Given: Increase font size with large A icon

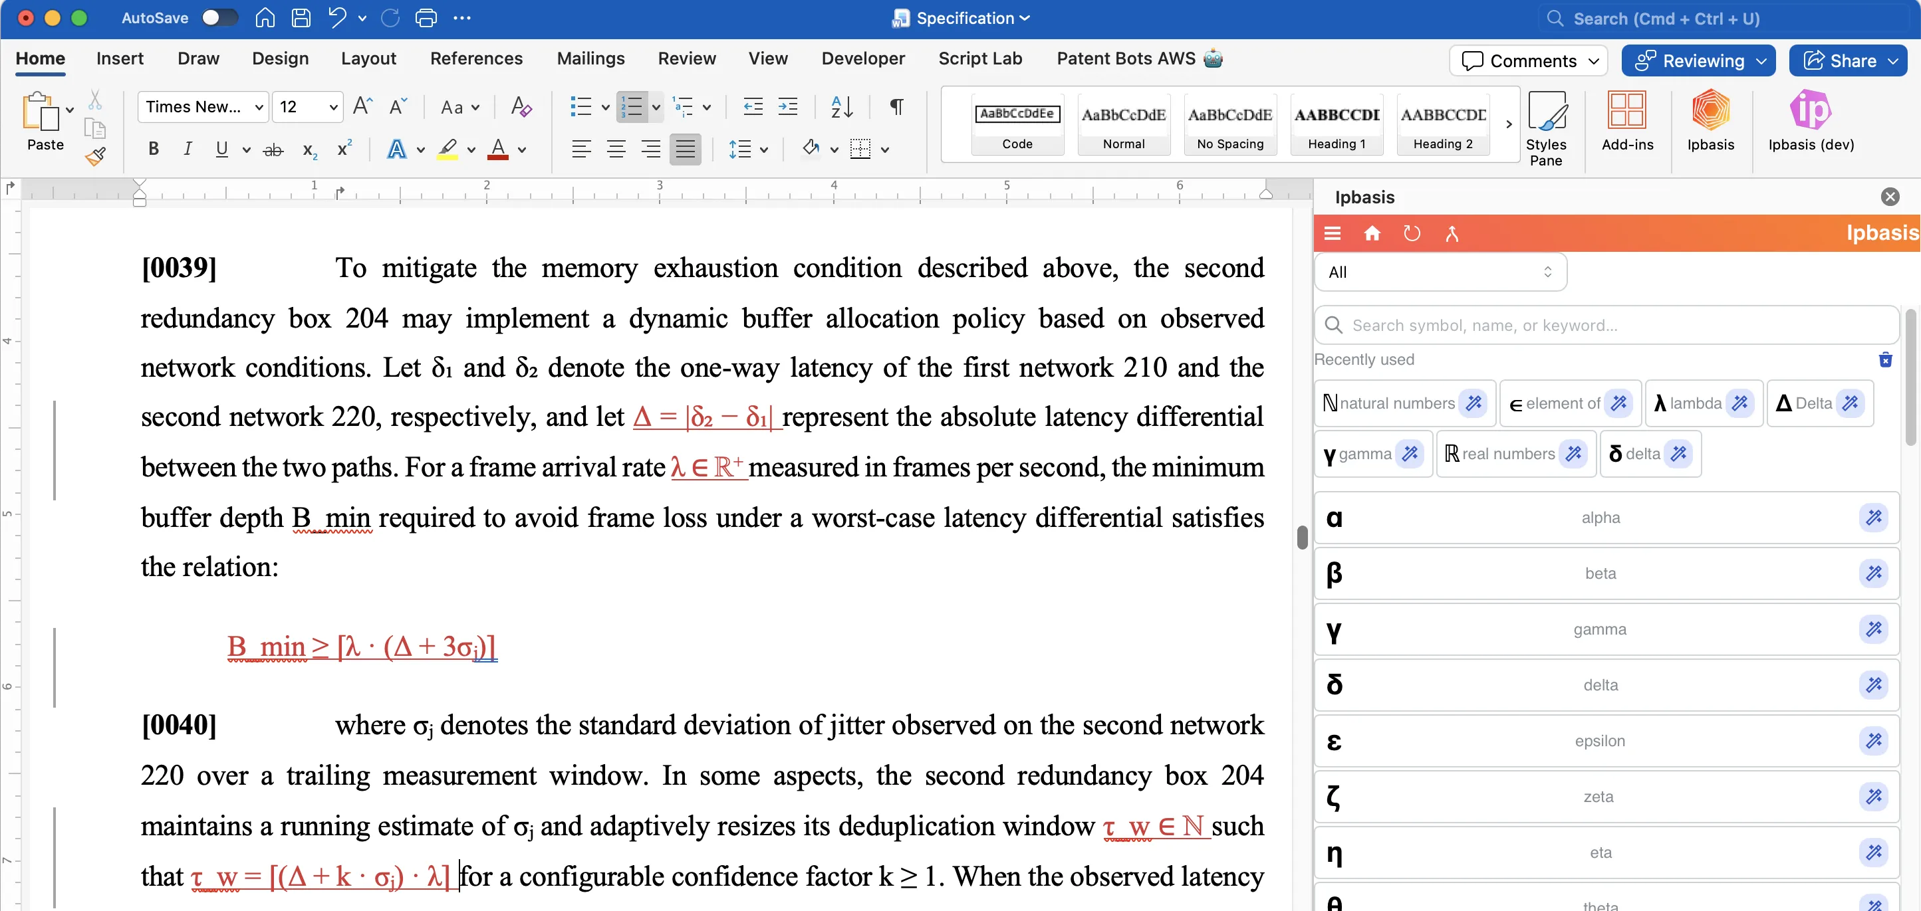Looking at the screenshot, I should (362, 106).
